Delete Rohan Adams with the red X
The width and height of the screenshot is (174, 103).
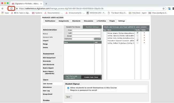click(144, 33)
